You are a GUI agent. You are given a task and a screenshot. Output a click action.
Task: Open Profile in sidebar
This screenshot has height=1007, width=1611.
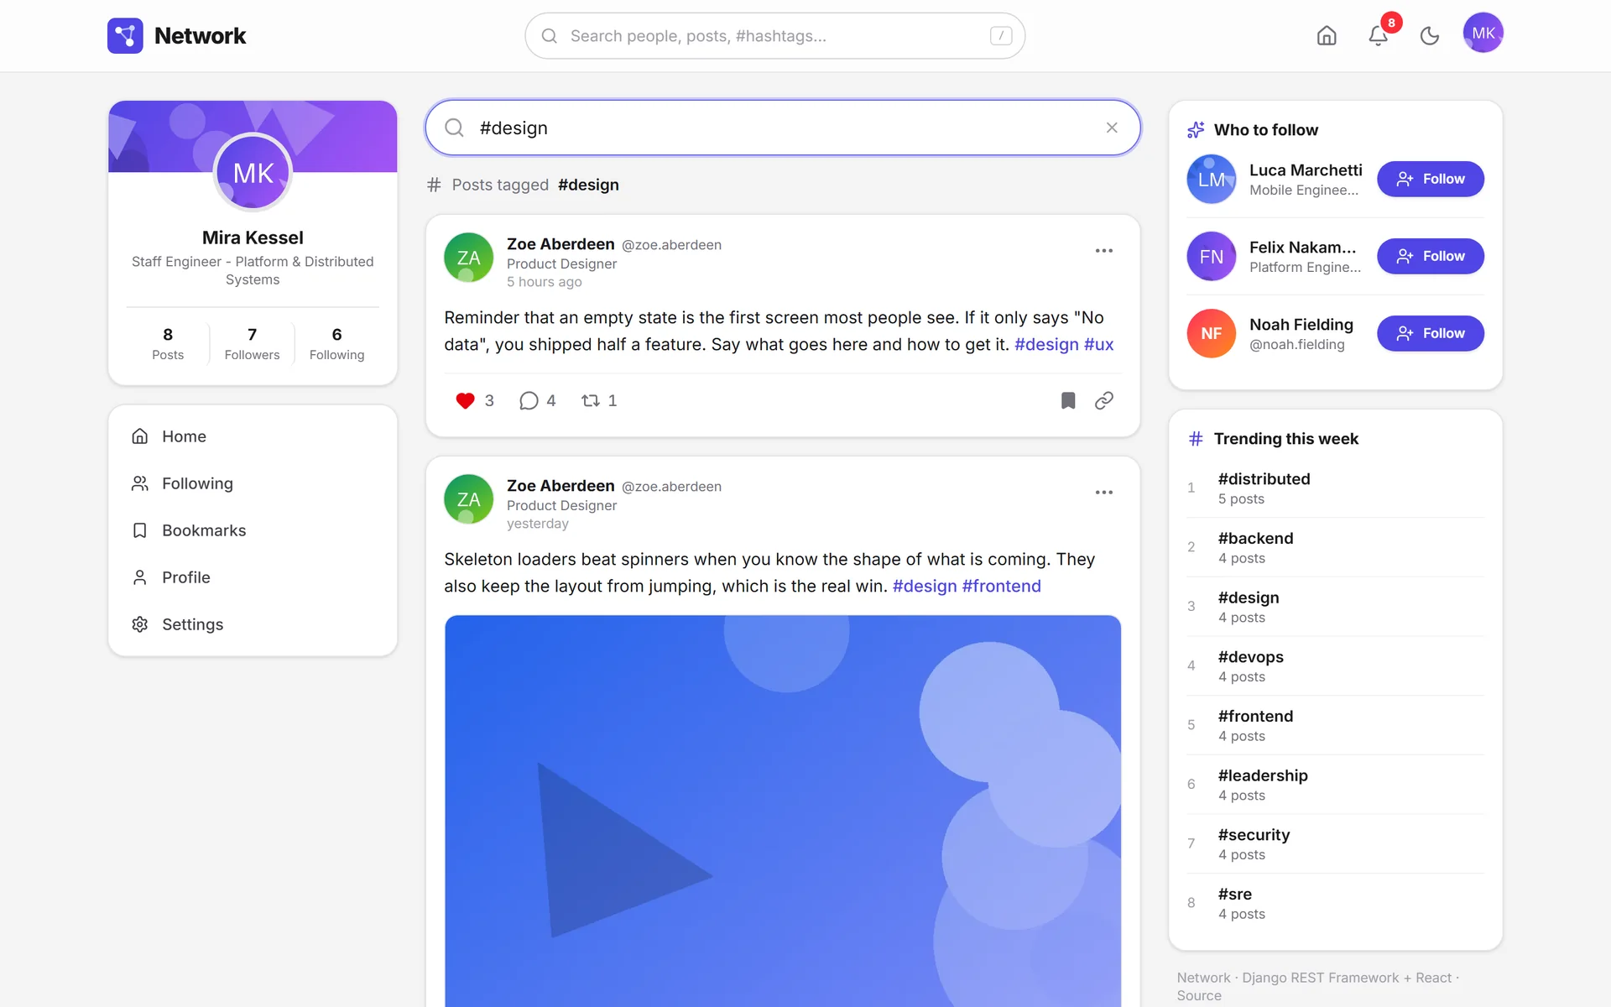coord(253,577)
